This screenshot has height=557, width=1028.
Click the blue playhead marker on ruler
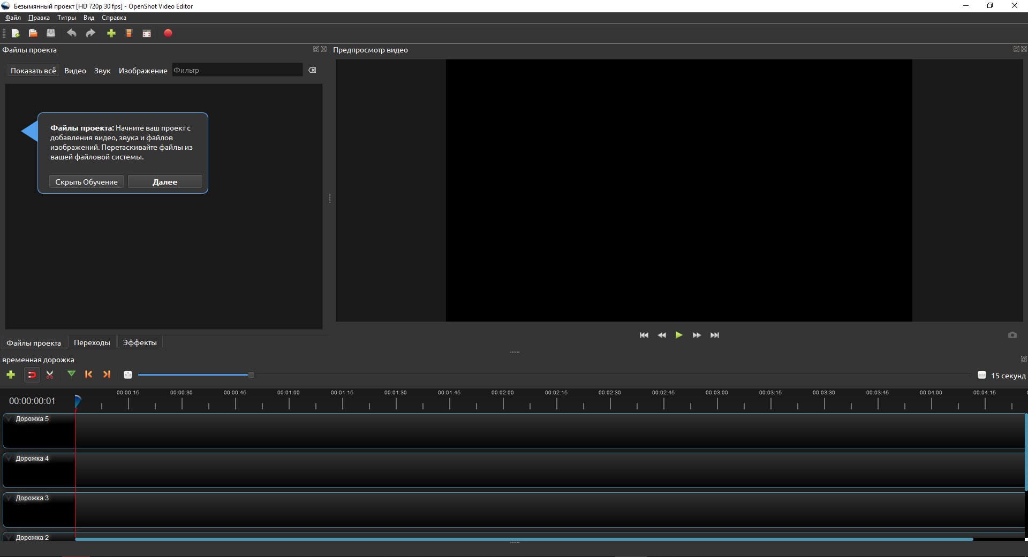(x=77, y=401)
